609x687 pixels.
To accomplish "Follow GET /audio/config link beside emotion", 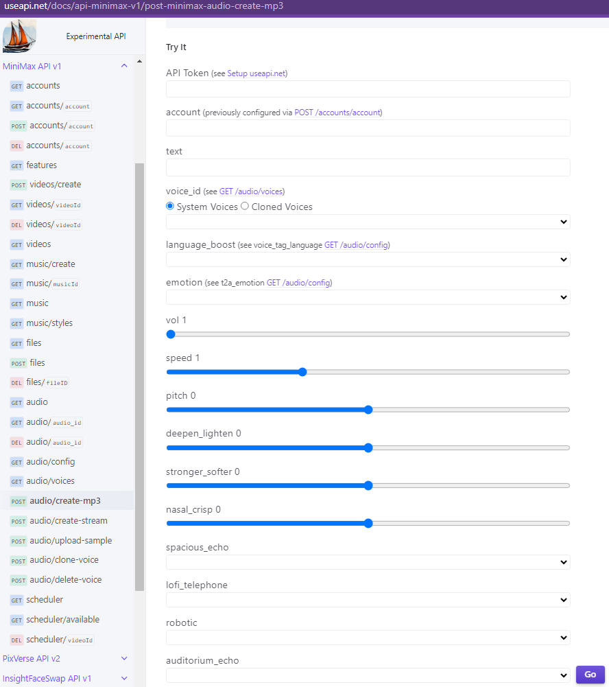I will [x=298, y=283].
